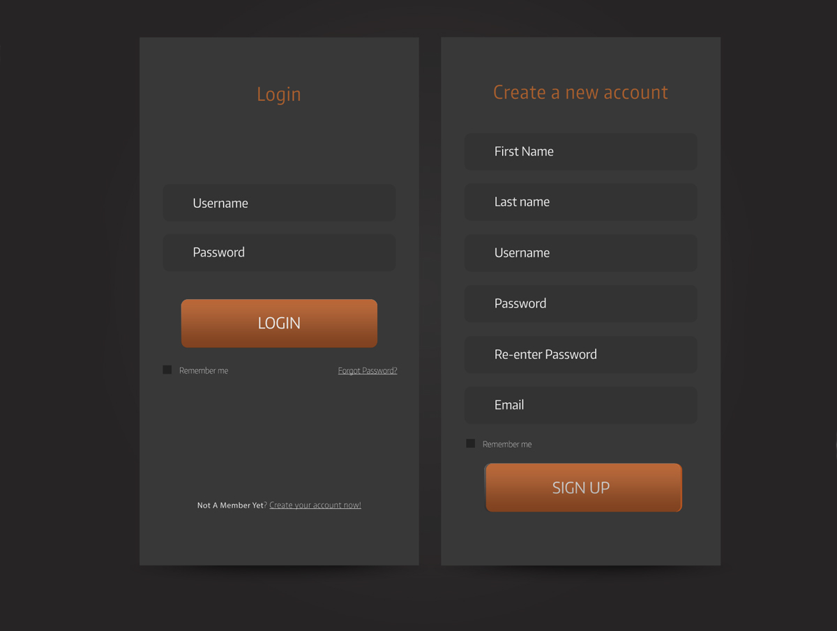Image resolution: width=837 pixels, height=631 pixels.
Task: Click Remember me label above SIGN UP
Action: point(507,444)
